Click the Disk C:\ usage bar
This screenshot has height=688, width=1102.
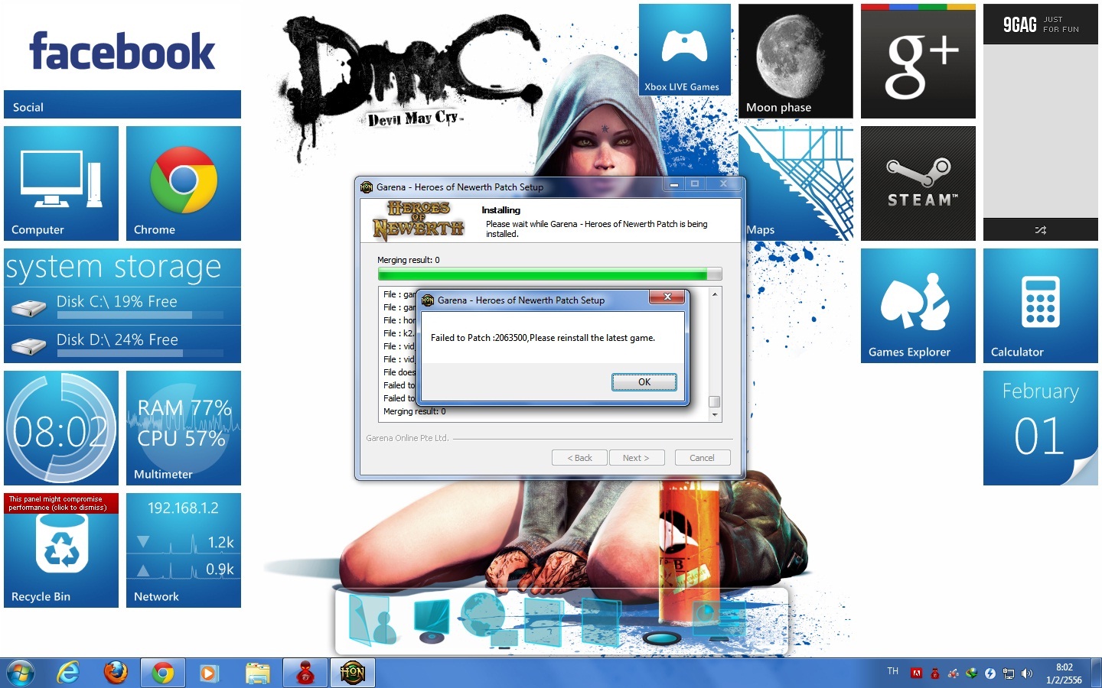click(x=139, y=315)
